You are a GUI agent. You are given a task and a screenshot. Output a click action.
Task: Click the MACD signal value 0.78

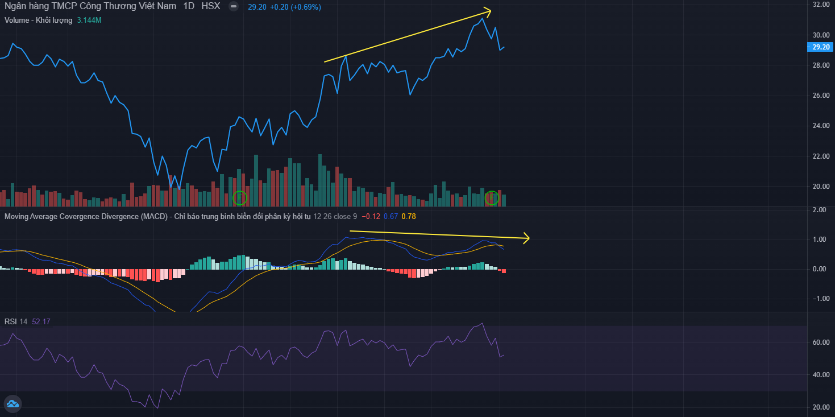pyautogui.click(x=408, y=216)
